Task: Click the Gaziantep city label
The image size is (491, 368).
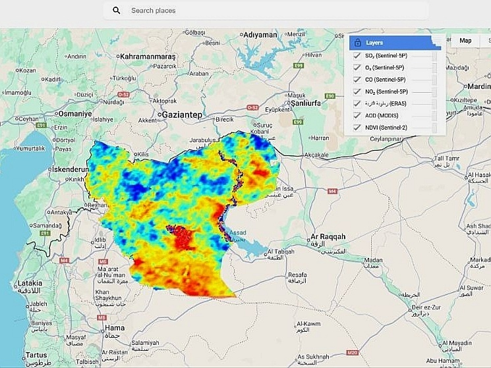Action: 183,115
